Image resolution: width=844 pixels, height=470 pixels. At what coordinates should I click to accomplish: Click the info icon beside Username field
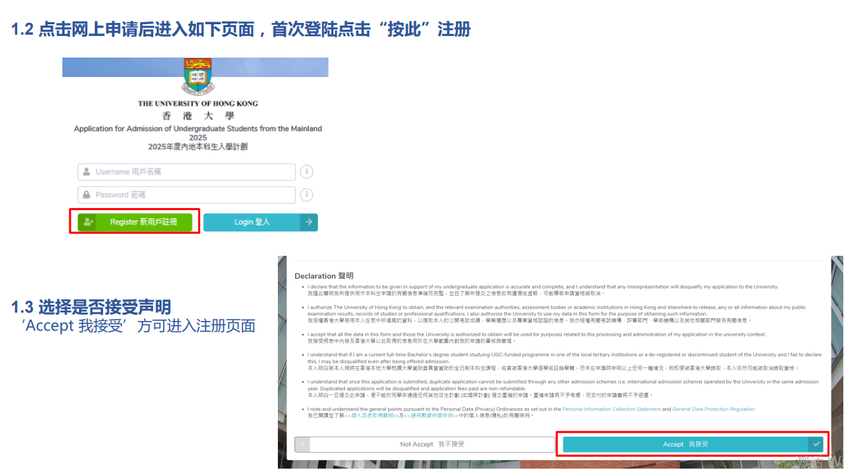point(306,172)
